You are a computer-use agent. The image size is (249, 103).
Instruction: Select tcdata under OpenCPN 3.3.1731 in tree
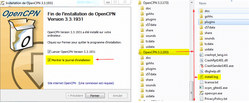(x=150, y=41)
